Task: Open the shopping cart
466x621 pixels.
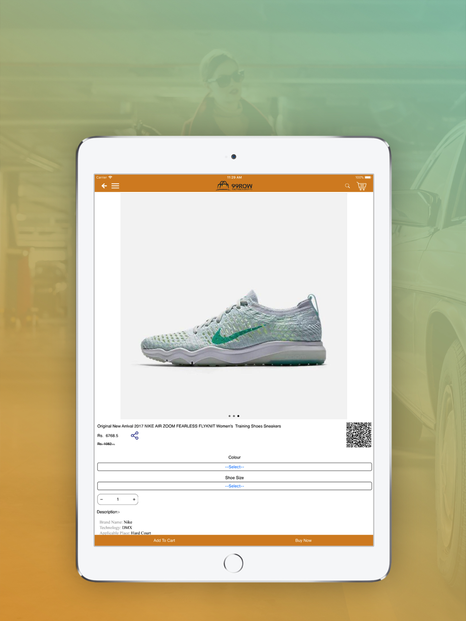Action: click(362, 186)
